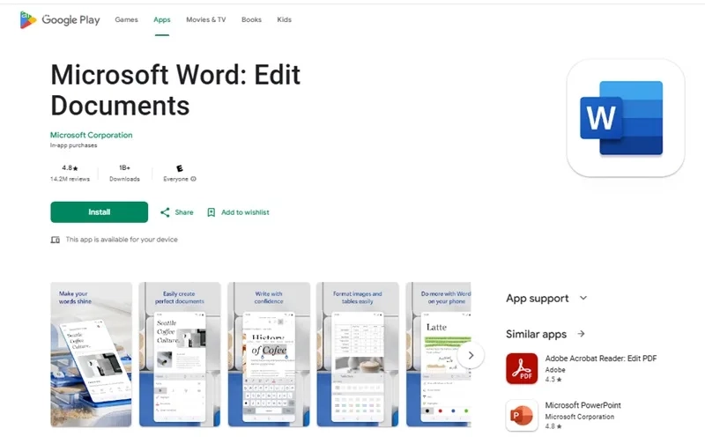Open Similar apps via the arrow
This screenshot has height=444, width=705.
[582, 334]
